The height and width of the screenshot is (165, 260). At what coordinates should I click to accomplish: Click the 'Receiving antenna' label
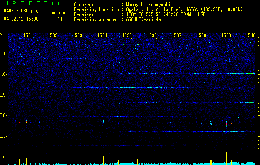95,19
